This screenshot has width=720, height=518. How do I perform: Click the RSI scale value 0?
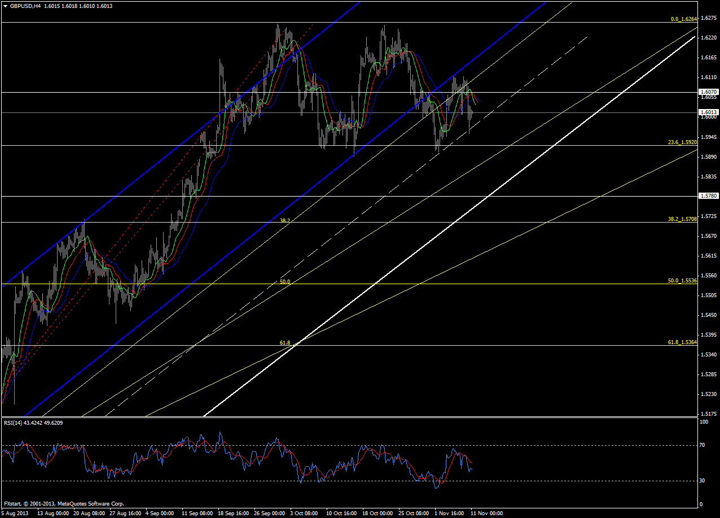point(703,504)
